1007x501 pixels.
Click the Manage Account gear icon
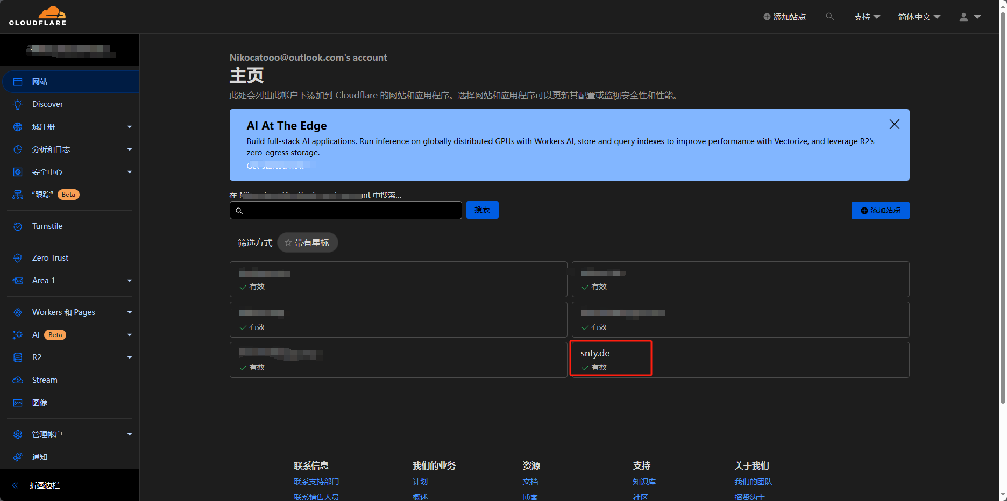click(x=18, y=434)
